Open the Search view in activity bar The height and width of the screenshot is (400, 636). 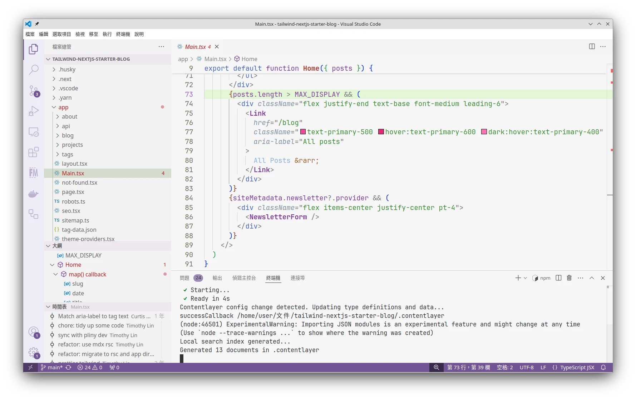[34, 70]
